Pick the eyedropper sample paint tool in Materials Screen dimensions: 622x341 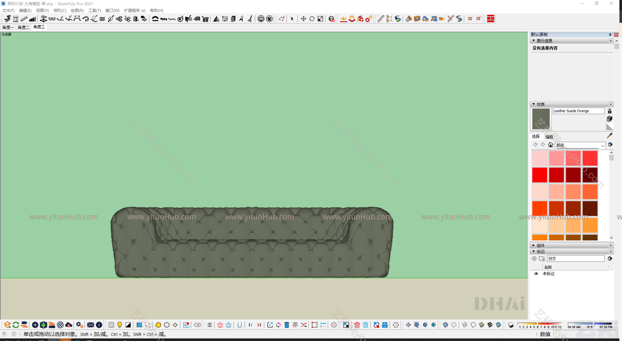pos(610,136)
